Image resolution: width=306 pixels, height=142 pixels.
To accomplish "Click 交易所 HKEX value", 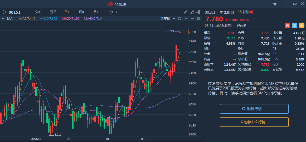I will 300,70.
